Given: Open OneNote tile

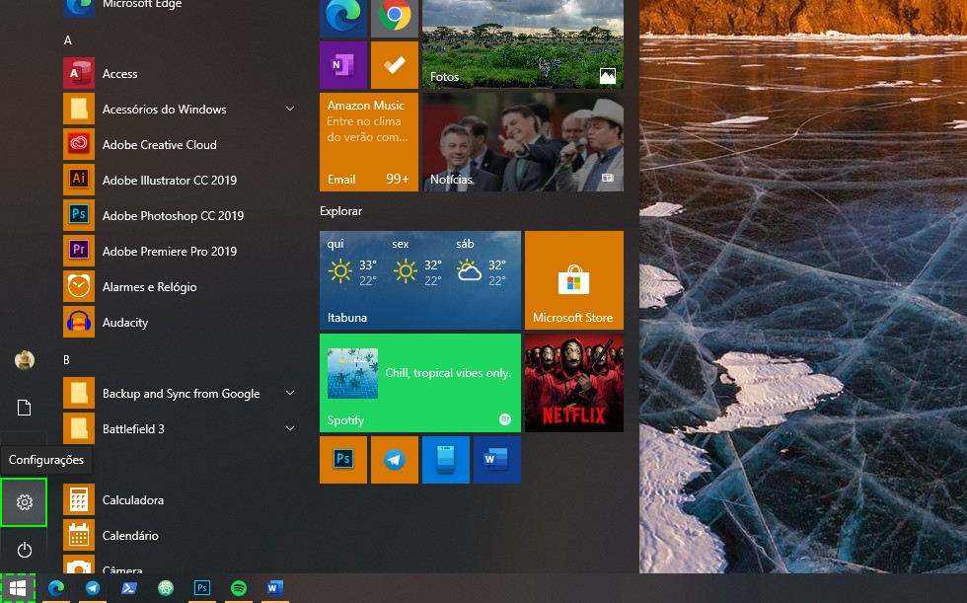Looking at the screenshot, I should click(x=343, y=65).
